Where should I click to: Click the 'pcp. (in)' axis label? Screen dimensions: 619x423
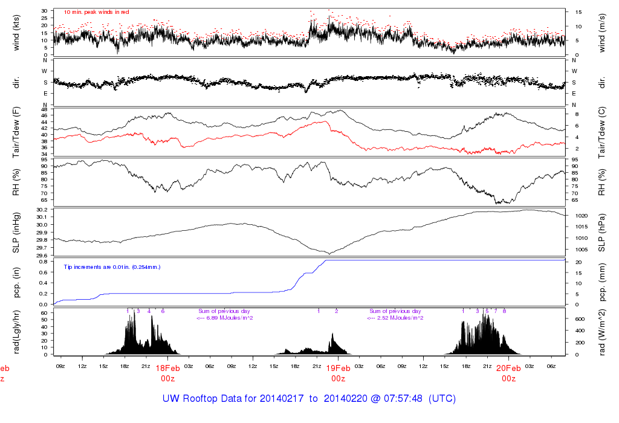16,283
